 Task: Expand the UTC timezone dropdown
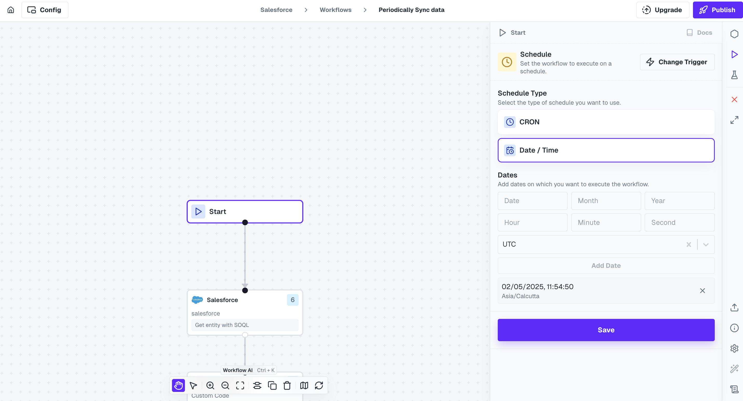[706, 245]
